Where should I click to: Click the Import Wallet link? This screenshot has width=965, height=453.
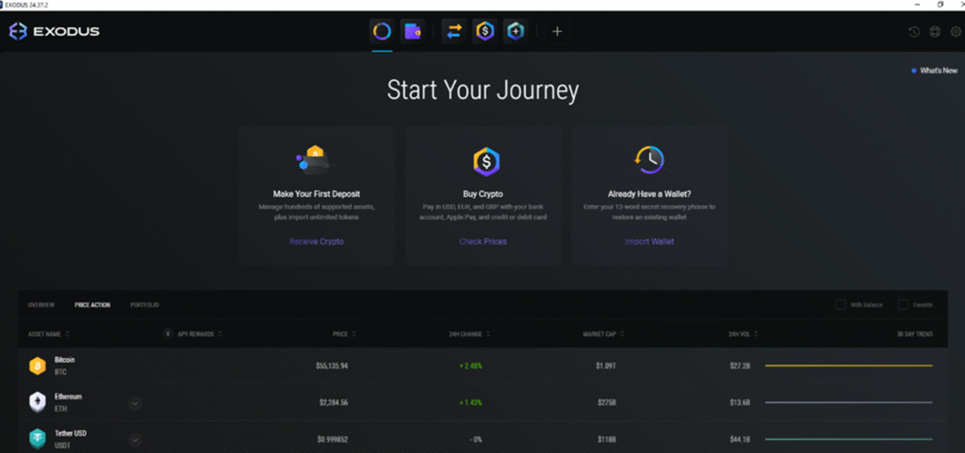649,241
